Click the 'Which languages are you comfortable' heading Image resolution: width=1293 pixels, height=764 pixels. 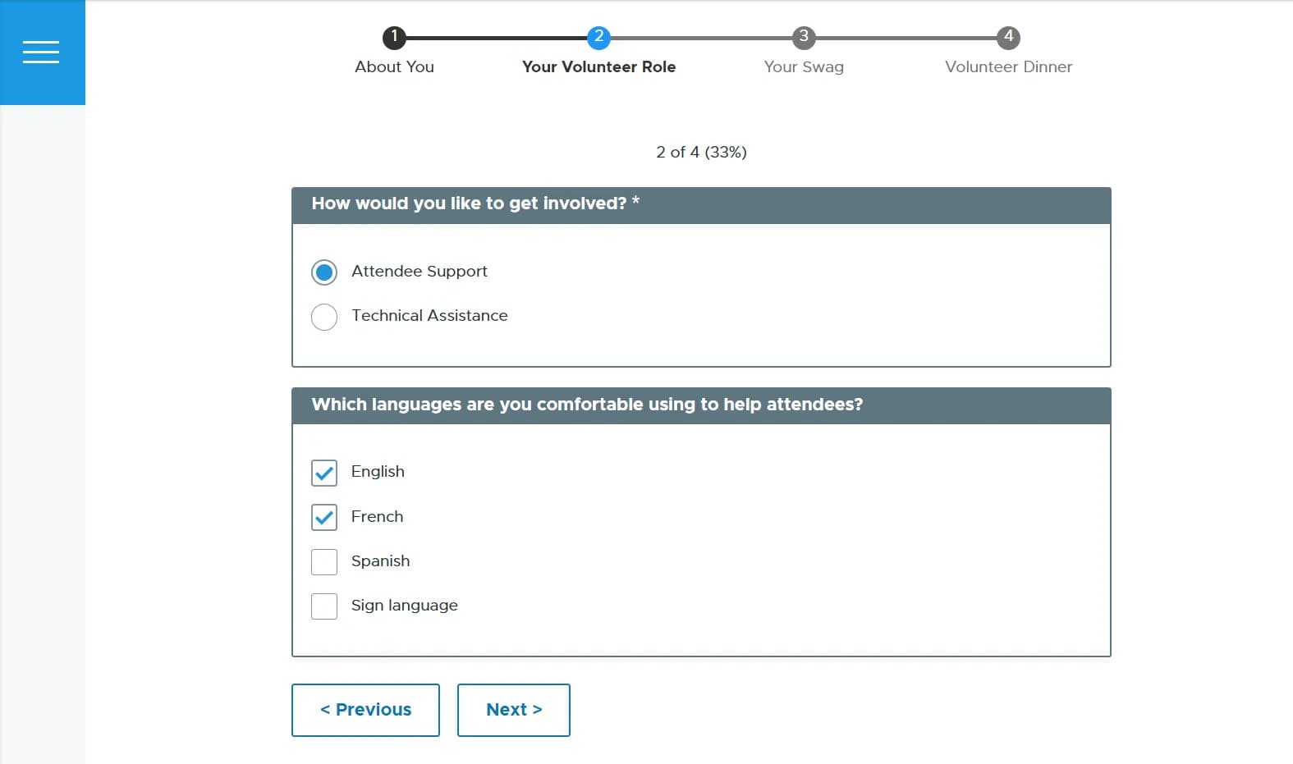click(x=587, y=405)
